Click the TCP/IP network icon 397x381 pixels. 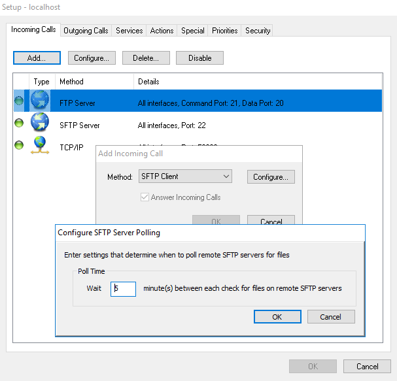[x=41, y=146]
